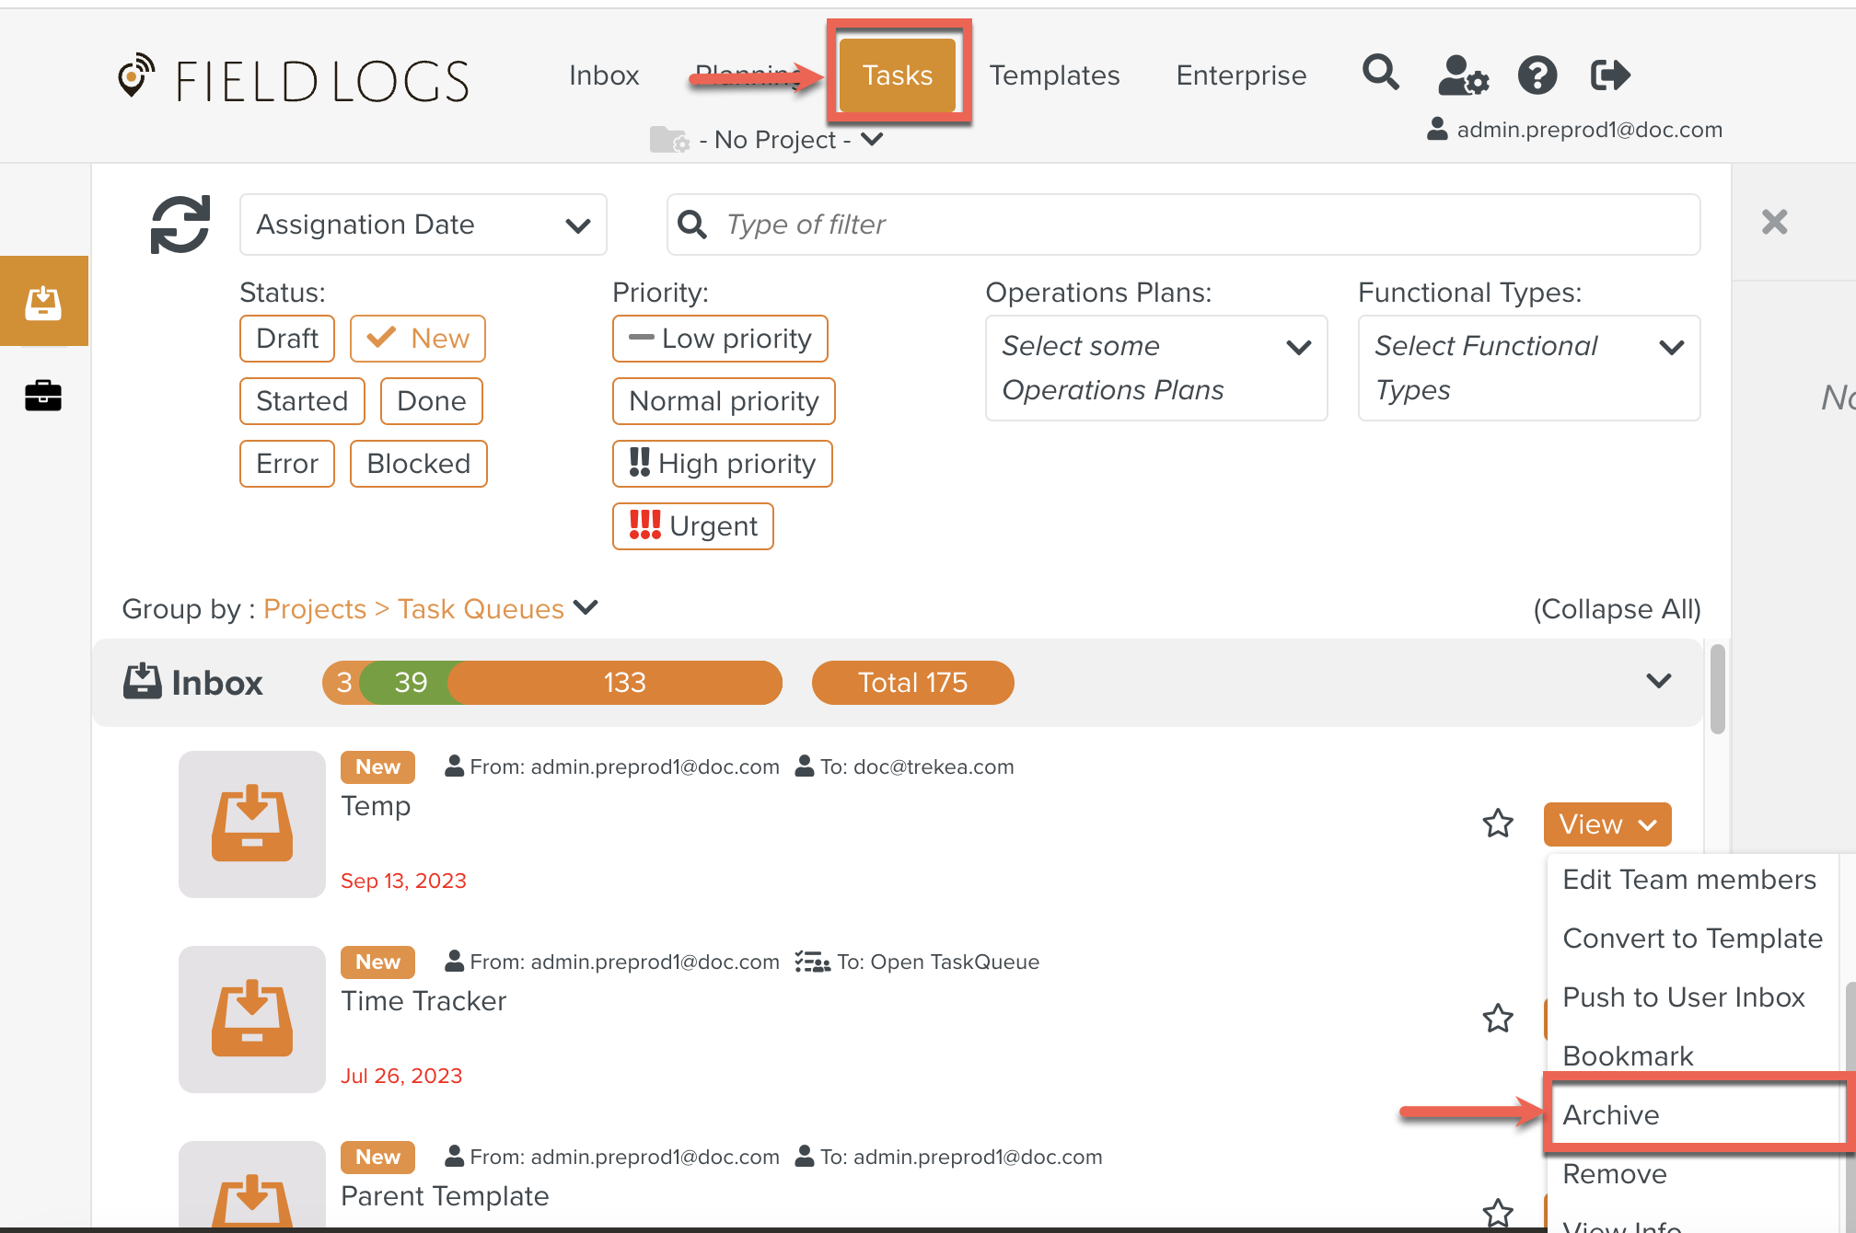This screenshot has height=1233, width=1856.
Task: Open the Assignation Date sort dropdown
Action: pos(423,225)
